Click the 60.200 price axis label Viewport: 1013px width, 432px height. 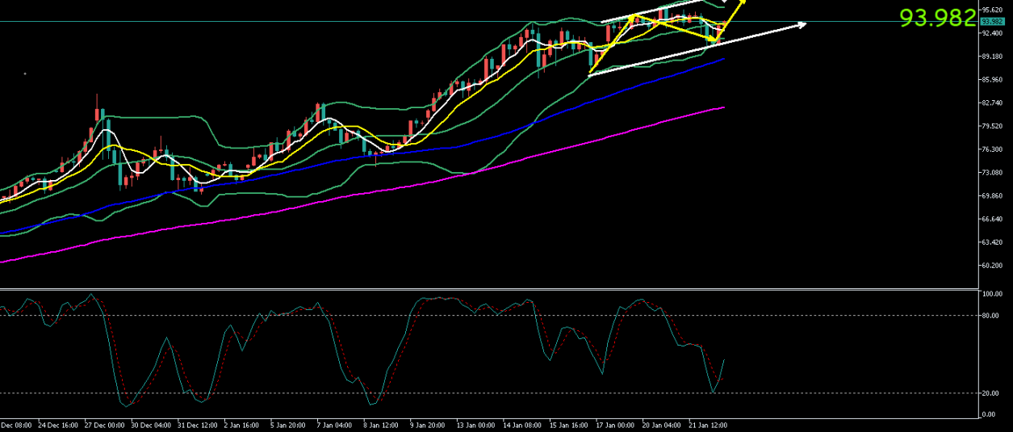994,266
